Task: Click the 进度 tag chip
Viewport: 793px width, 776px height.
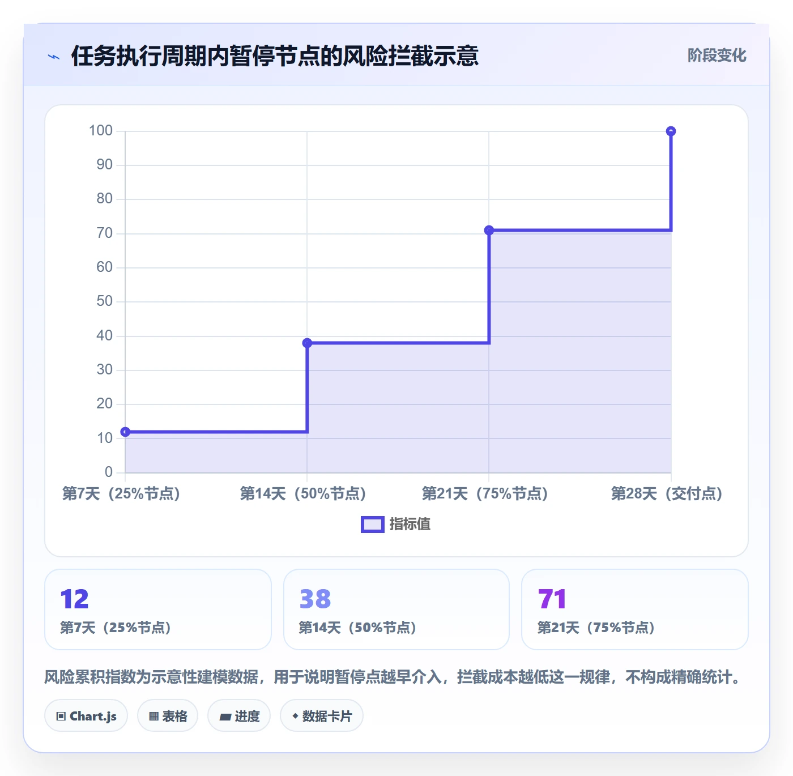Action: [239, 716]
